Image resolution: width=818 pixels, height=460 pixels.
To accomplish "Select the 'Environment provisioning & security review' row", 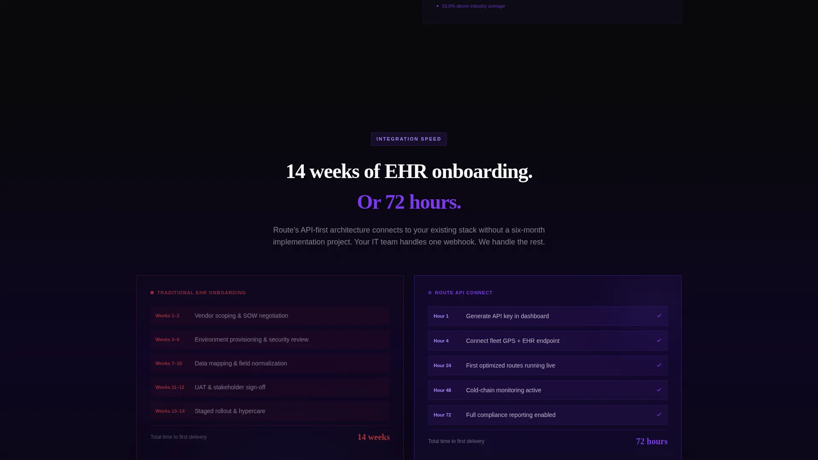I will pos(270,339).
